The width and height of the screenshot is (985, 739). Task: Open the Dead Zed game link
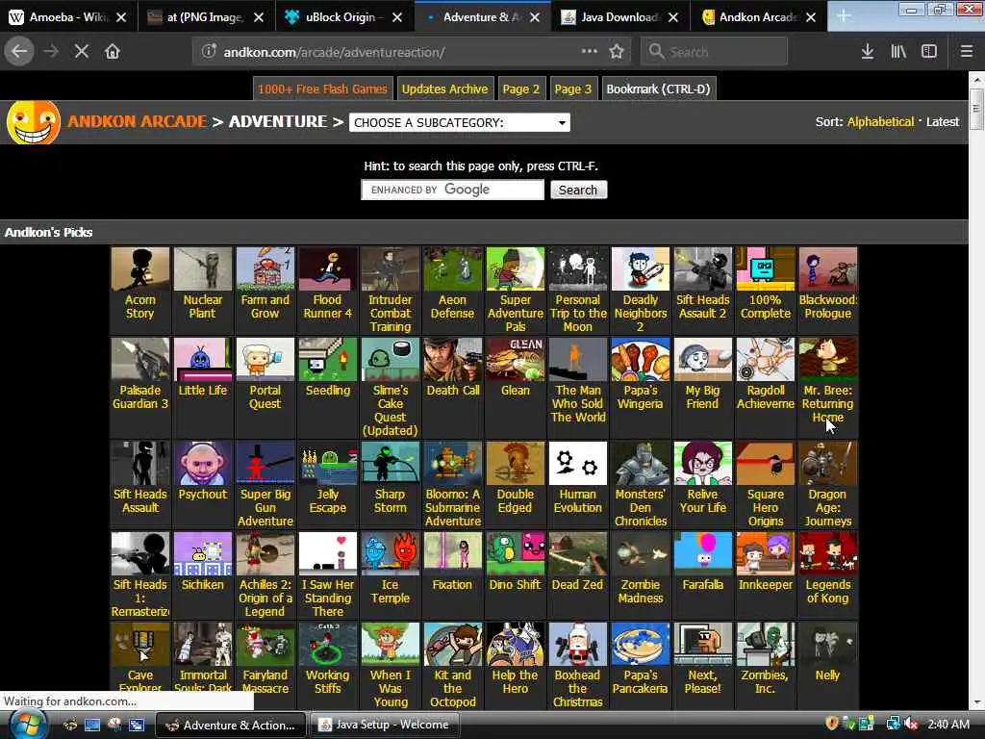click(577, 584)
